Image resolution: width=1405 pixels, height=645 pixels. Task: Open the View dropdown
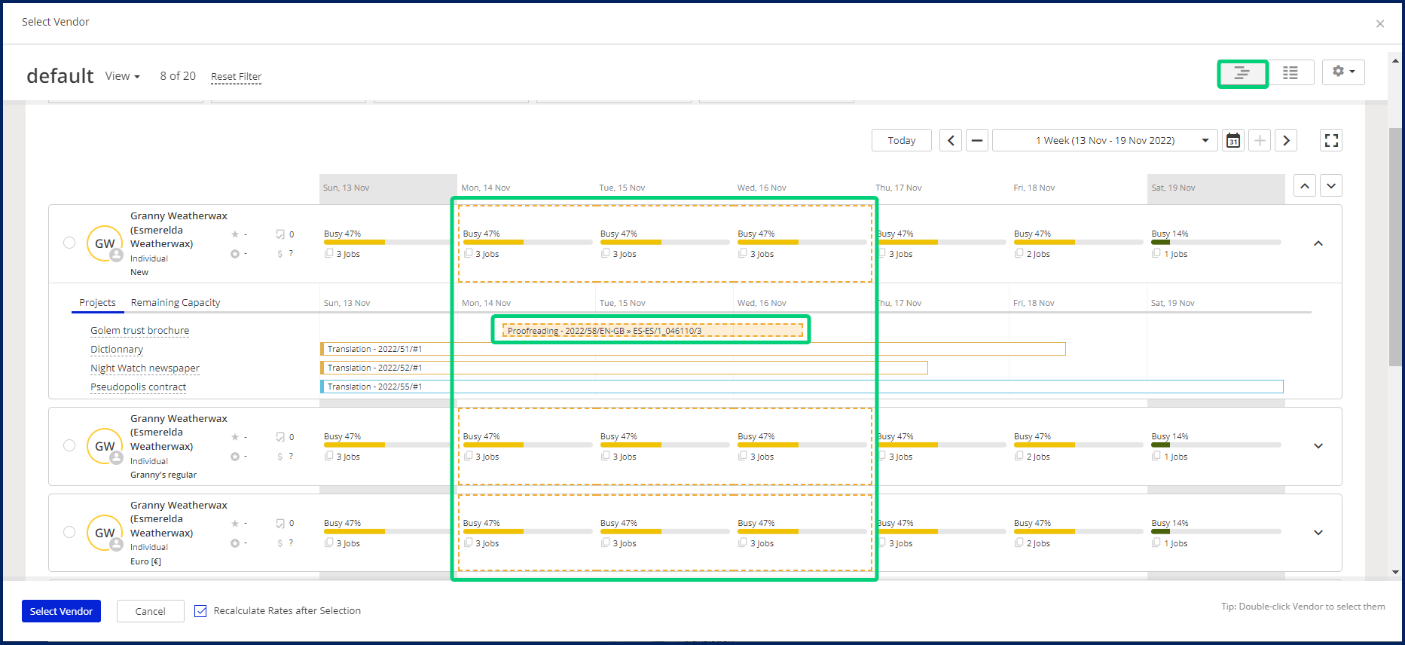[122, 76]
